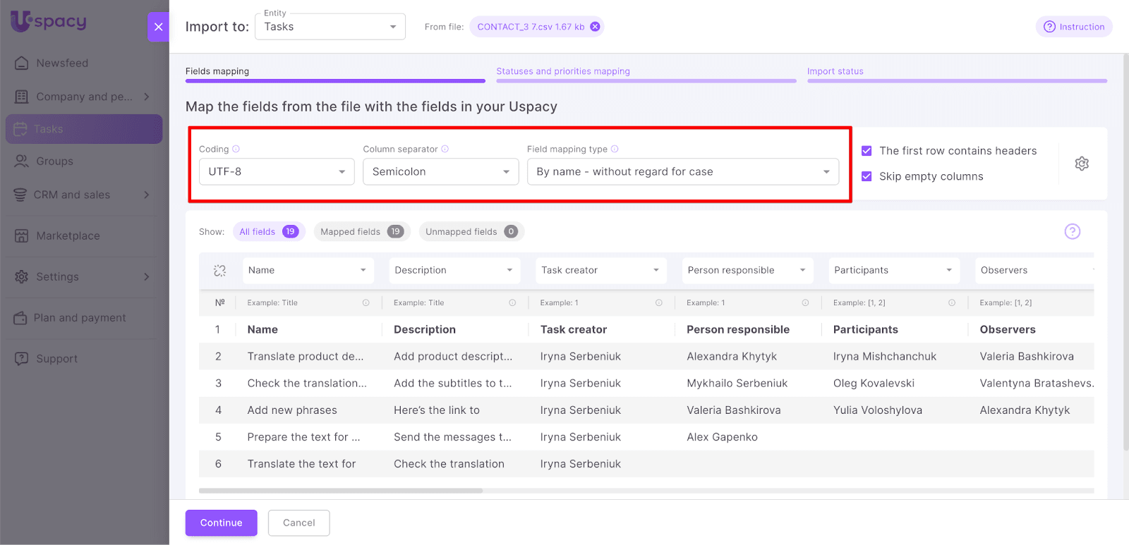
Task: Click the auto-mapping icon in table header
Action: coord(219,271)
